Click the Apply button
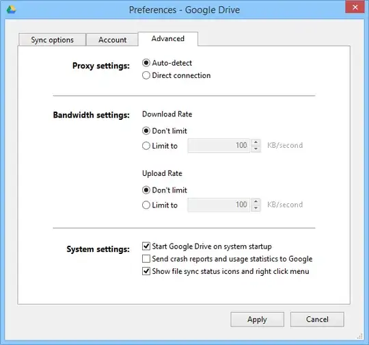 pyautogui.click(x=257, y=319)
